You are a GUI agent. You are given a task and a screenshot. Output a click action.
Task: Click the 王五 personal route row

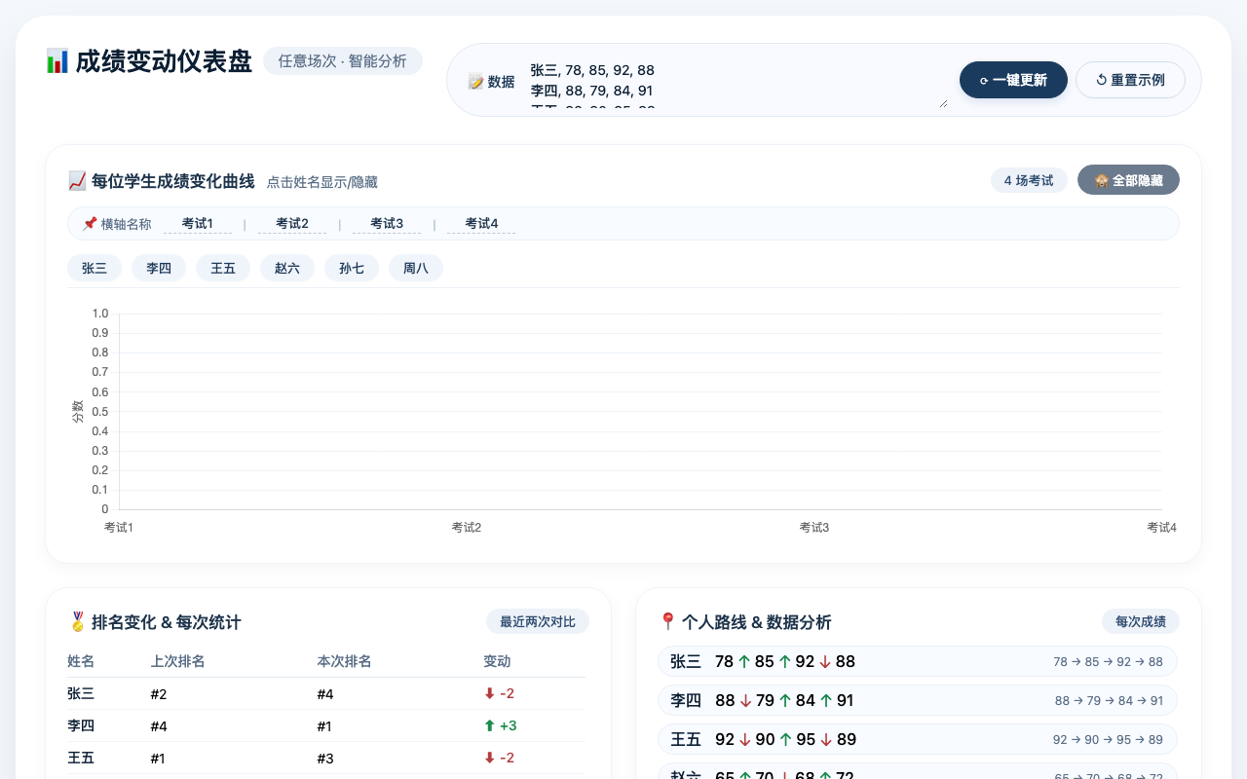click(918, 739)
